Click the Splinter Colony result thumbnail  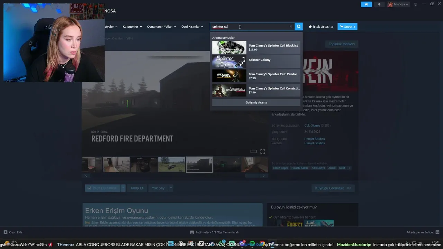(x=229, y=62)
